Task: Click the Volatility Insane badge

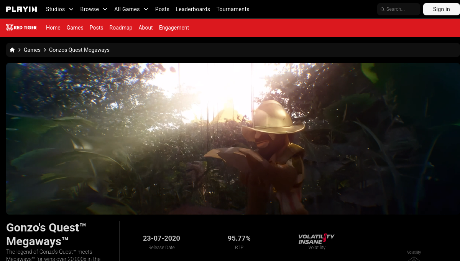Action: pyautogui.click(x=317, y=238)
